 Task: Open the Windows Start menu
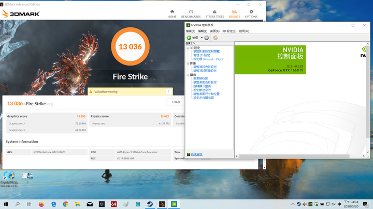click(x=6, y=204)
